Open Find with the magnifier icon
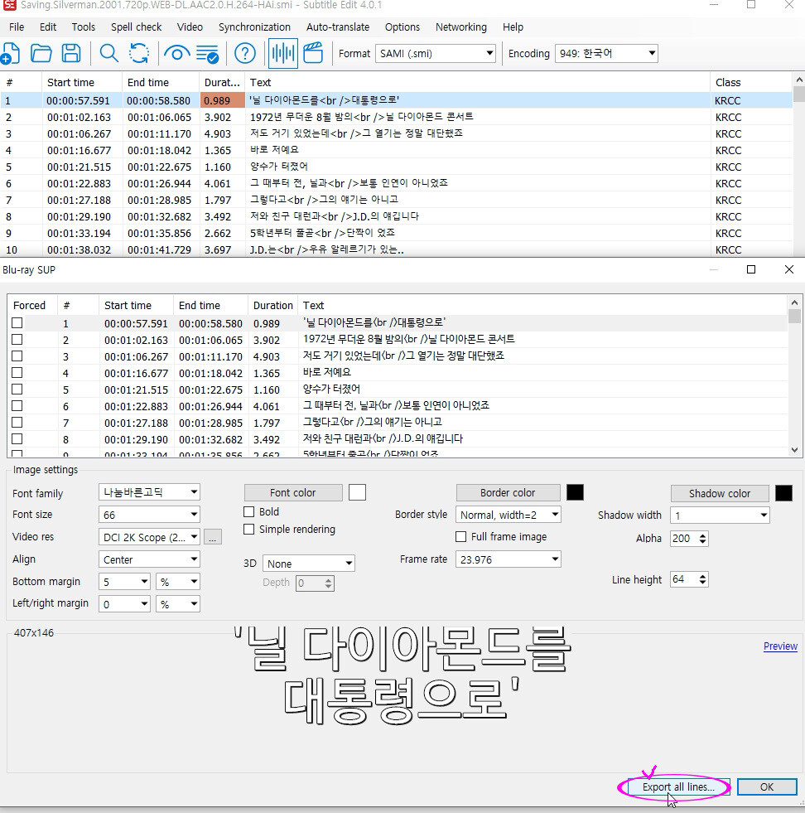The height and width of the screenshot is (813, 805). coord(109,54)
